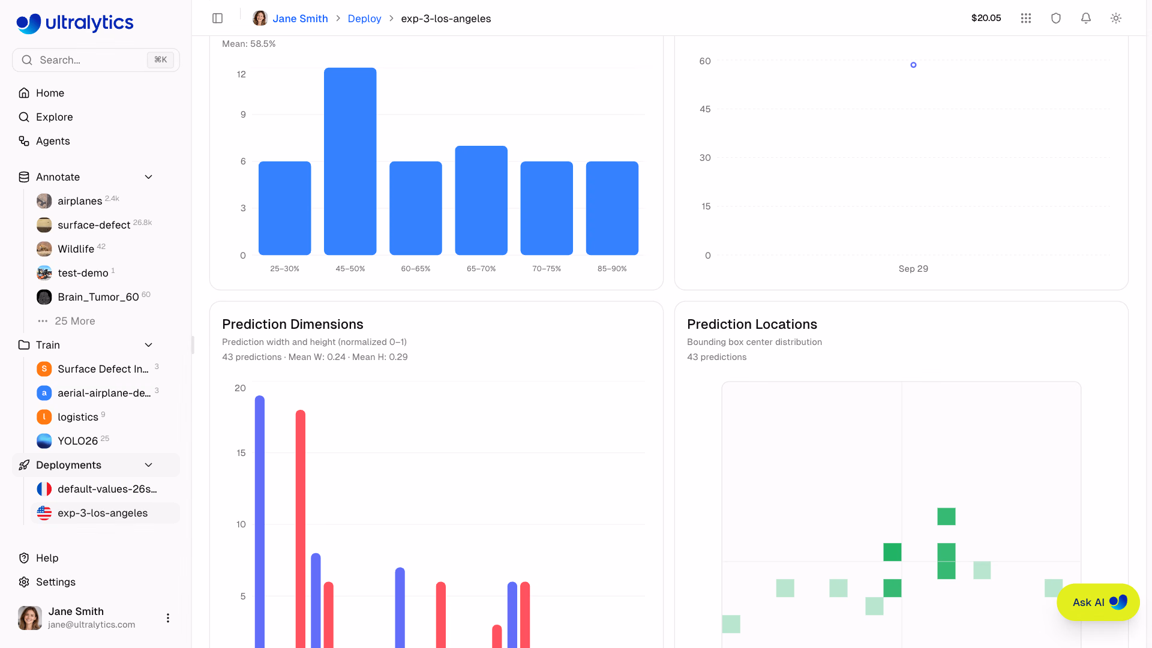Click the logistics project icon
Image resolution: width=1152 pixels, height=648 pixels.
44,417
